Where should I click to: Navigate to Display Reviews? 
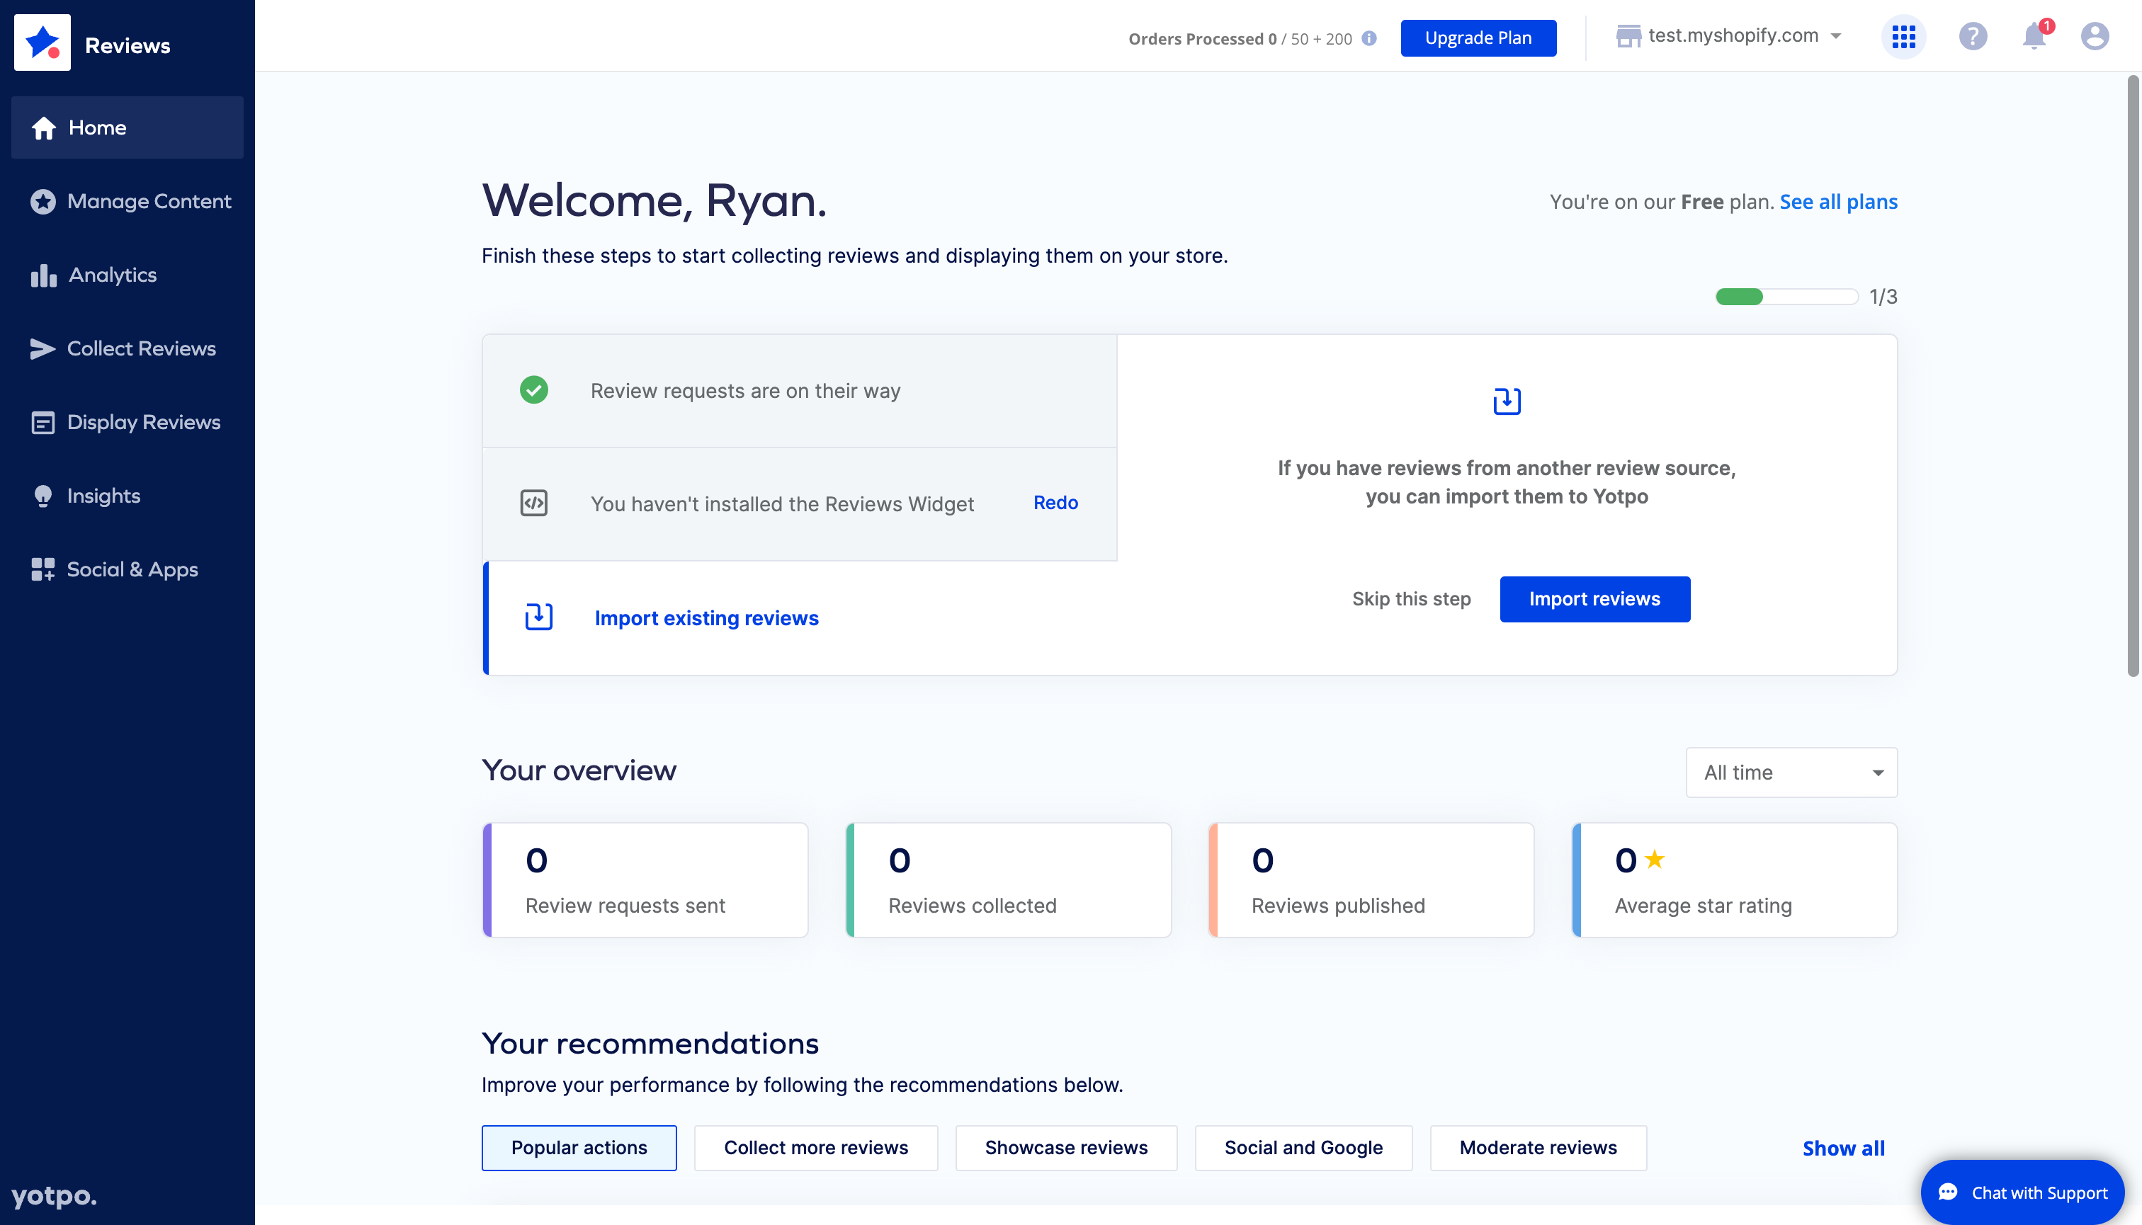[x=127, y=422]
